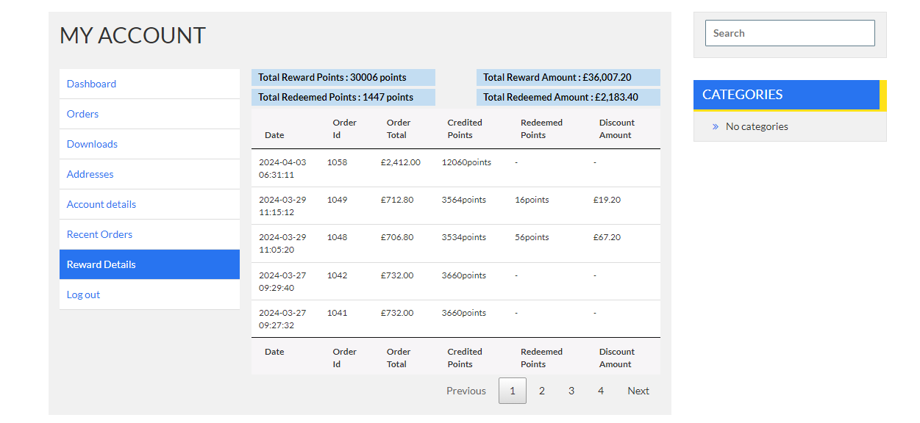Screen dimensions: 920x423
Task: Go to pagination page 2
Action: [x=542, y=391]
